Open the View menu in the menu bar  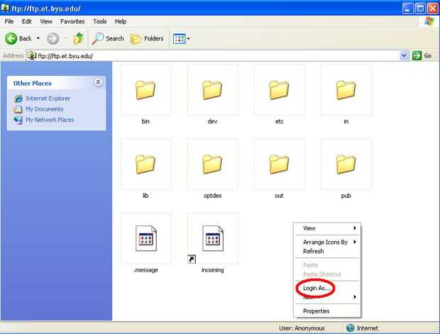tap(46, 21)
